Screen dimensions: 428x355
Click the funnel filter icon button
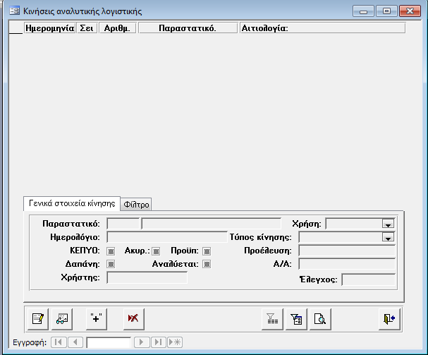click(x=271, y=319)
